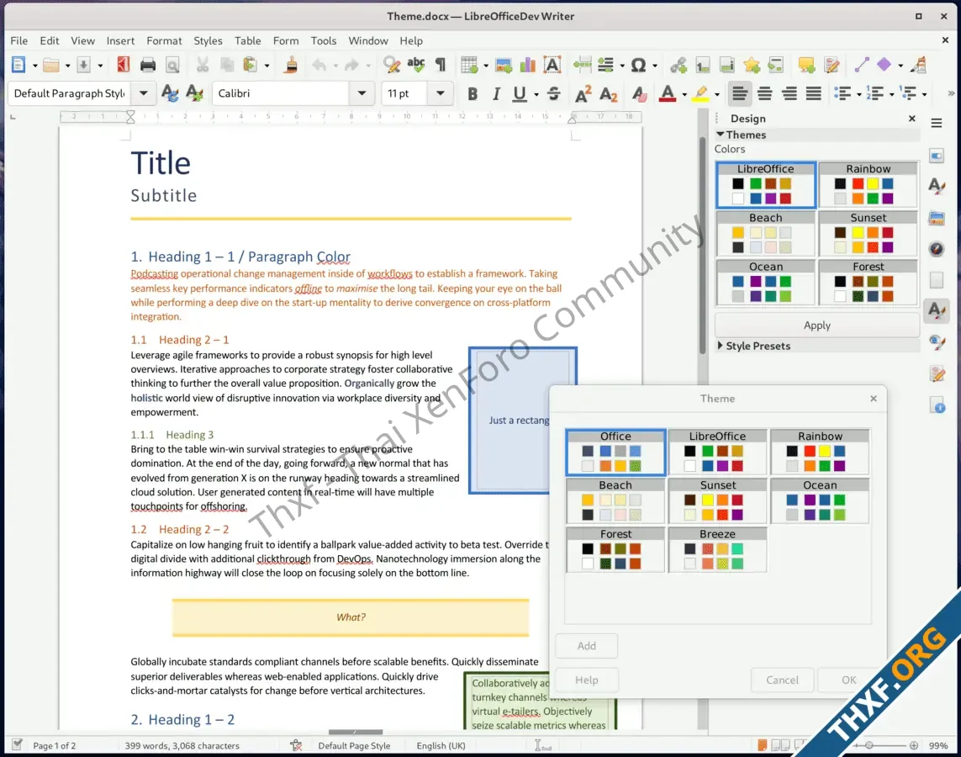Open the Paragraph Style dropdown arrow
The image size is (961, 757).
[143, 93]
